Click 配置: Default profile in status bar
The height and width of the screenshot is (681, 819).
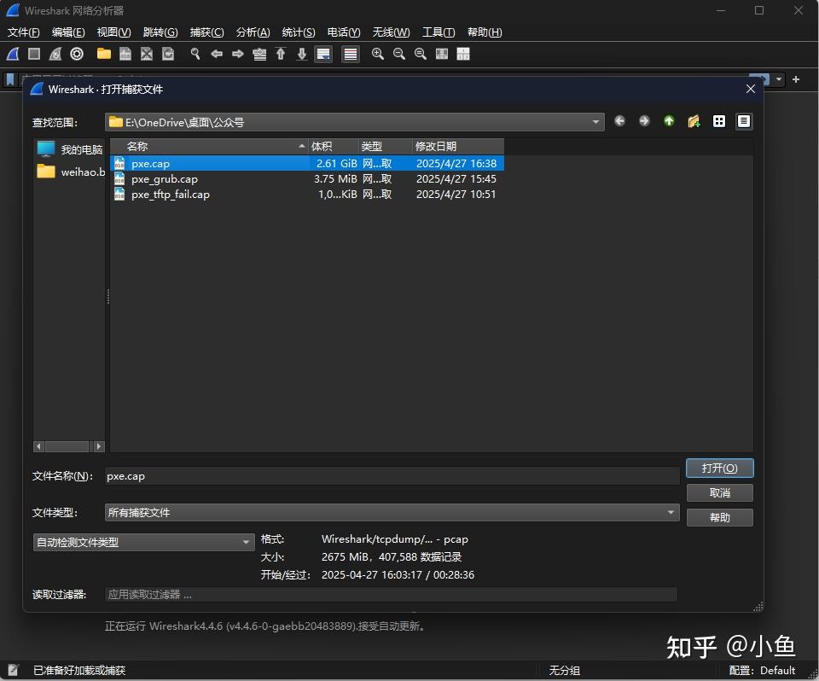(x=762, y=670)
